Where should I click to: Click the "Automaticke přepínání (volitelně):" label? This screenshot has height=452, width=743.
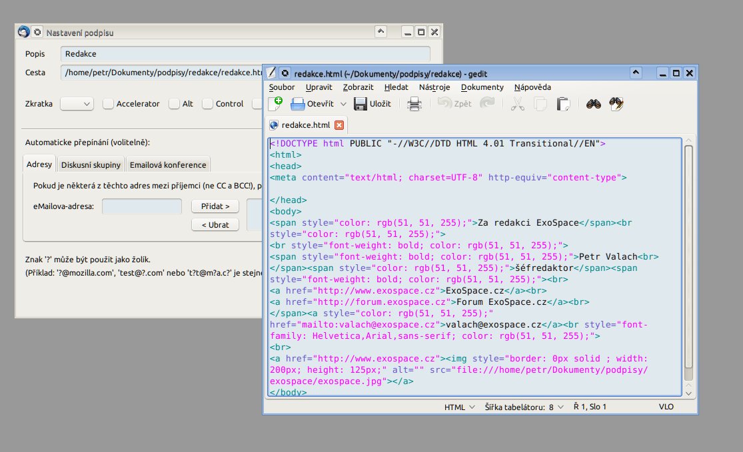(87, 142)
